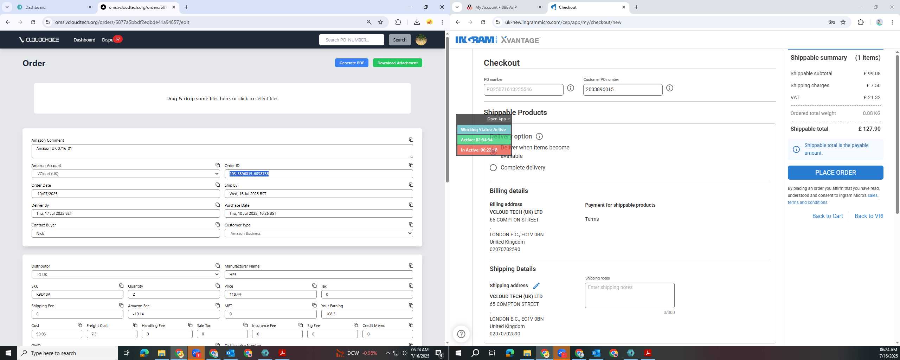Screen dimensions: 900x360
Task: Click the PLACE ORDER button
Action: tap(835, 173)
